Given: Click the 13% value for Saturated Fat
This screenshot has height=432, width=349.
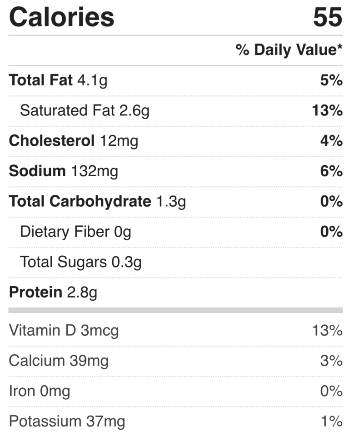Looking at the screenshot, I should click(x=327, y=110).
